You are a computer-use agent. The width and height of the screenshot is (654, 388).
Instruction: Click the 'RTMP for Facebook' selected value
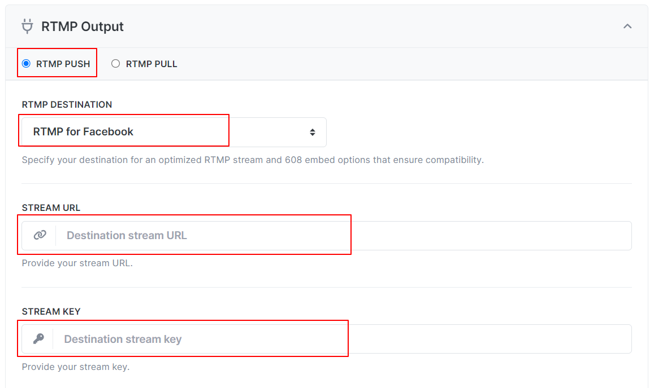coord(83,131)
